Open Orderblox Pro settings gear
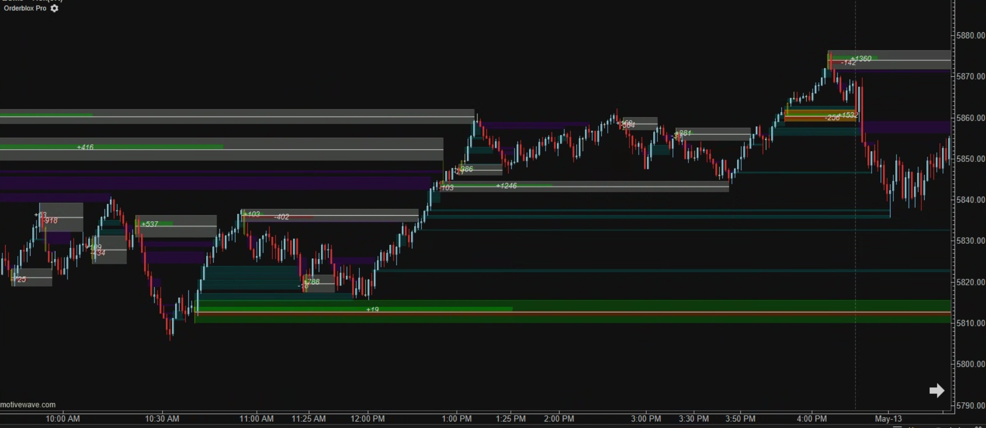986x428 pixels. (54, 8)
